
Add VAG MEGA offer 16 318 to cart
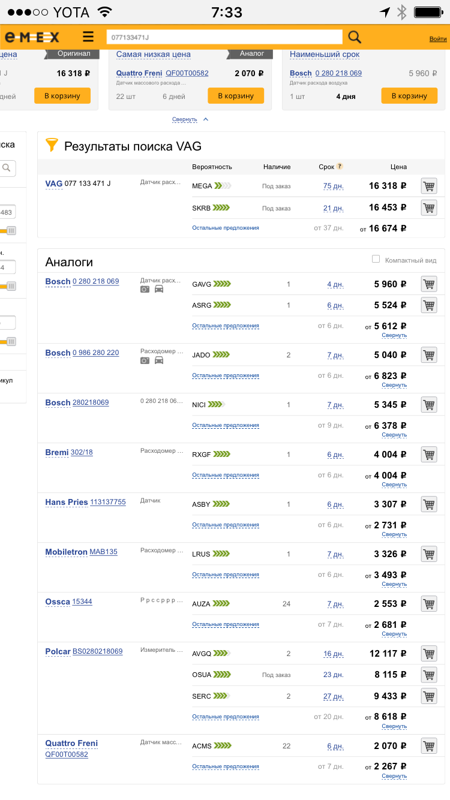(428, 186)
